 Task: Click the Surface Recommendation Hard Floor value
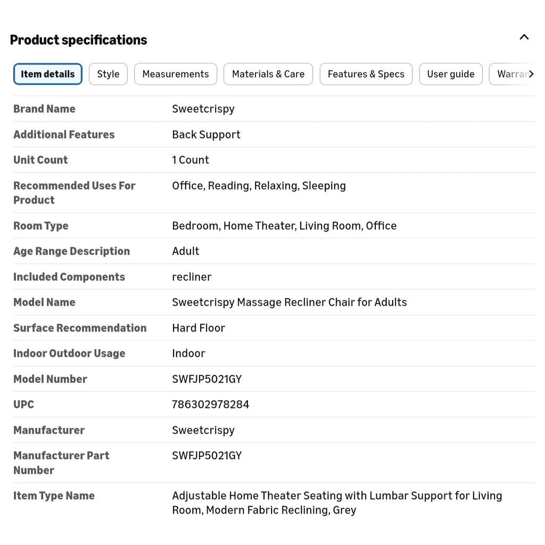tap(199, 328)
